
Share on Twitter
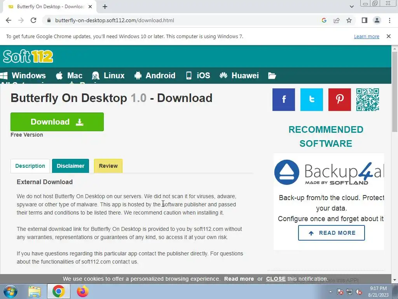click(x=311, y=100)
